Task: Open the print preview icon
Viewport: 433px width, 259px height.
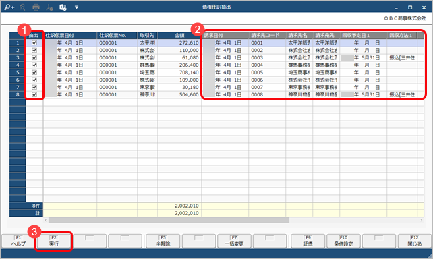Action: (x=22, y=7)
